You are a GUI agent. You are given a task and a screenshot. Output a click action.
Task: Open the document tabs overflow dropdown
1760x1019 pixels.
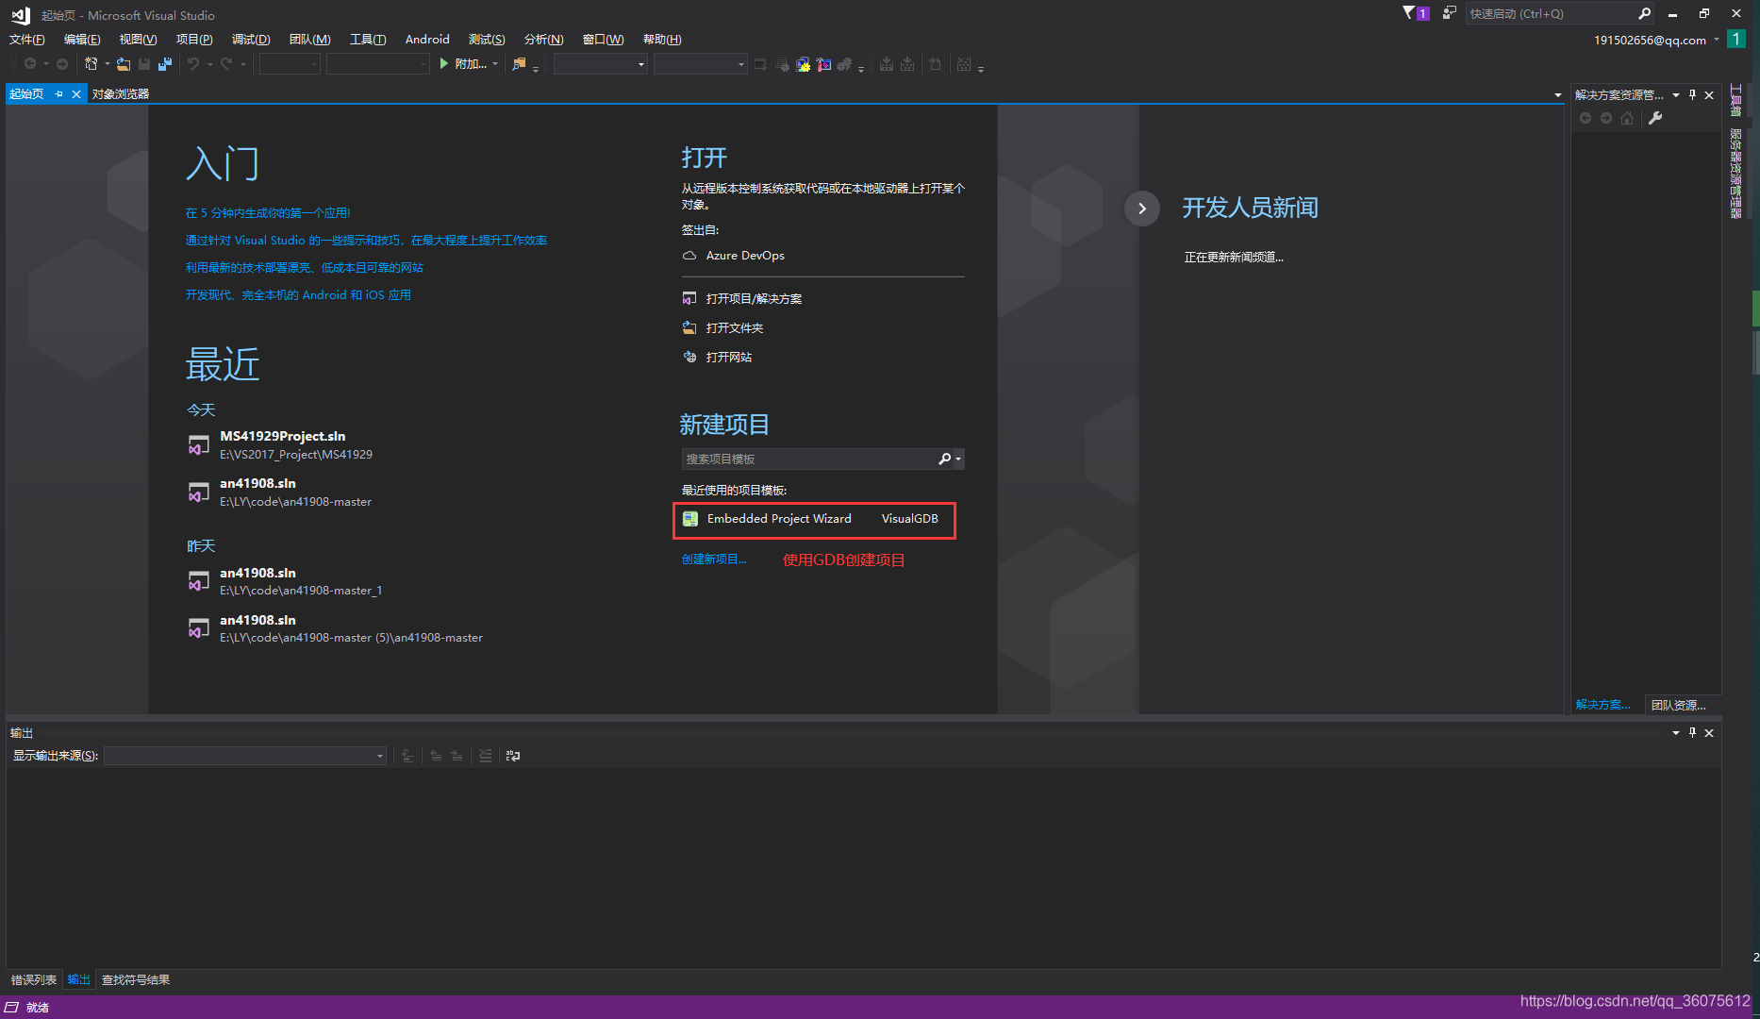pos(1557,94)
